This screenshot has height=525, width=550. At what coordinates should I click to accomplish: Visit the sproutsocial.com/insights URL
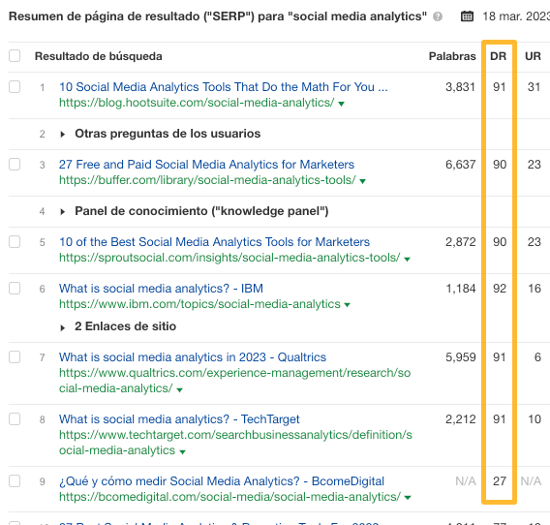click(x=229, y=258)
